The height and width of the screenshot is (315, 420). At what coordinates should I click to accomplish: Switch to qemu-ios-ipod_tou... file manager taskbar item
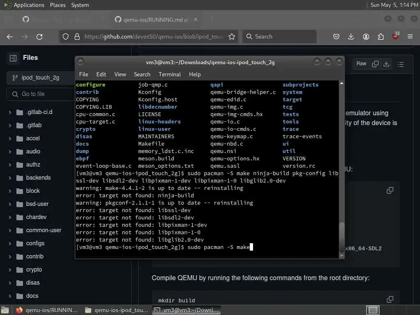tap(116, 310)
